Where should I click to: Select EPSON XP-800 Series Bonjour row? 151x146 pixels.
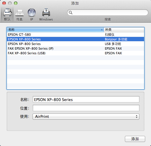tap(75, 39)
